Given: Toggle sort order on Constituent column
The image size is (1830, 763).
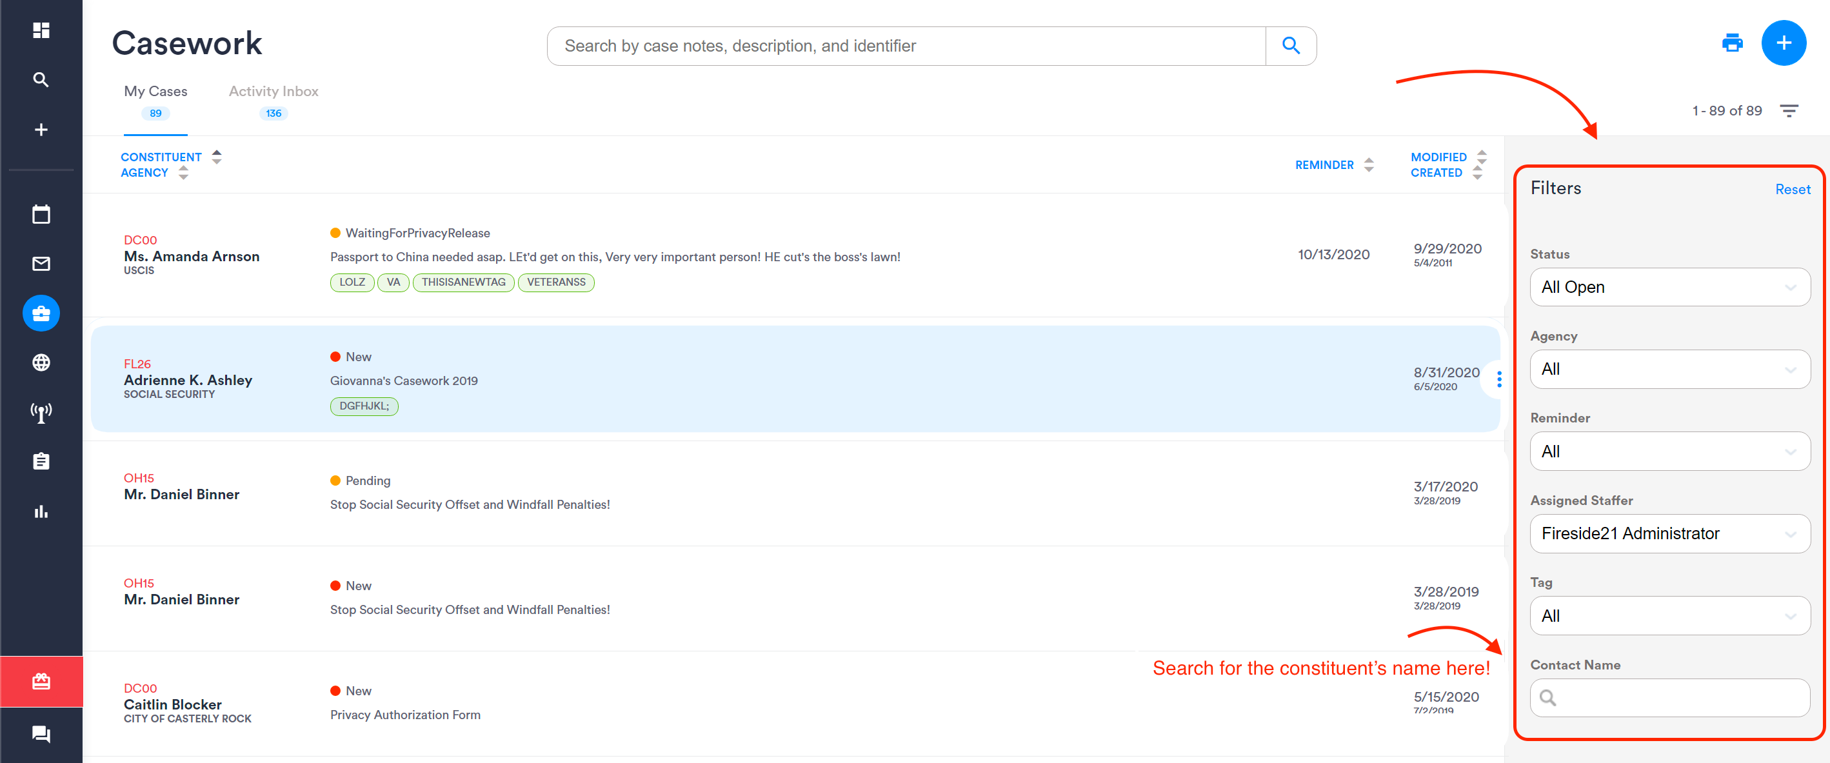Looking at the screenshot, I should pos(217,156).
